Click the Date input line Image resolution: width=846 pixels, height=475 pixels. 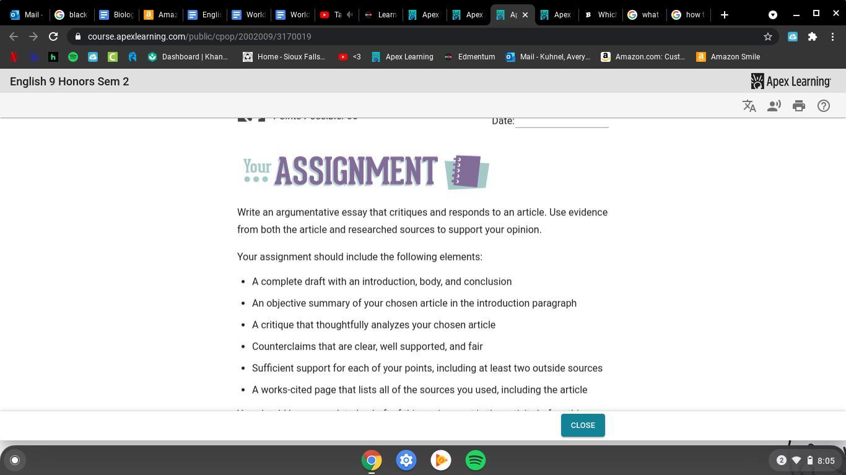coord(562,121)
